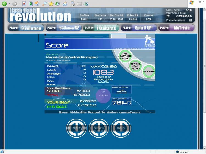
Task: Open Private Messages 00 count link
Action: [x=191, y=20]
